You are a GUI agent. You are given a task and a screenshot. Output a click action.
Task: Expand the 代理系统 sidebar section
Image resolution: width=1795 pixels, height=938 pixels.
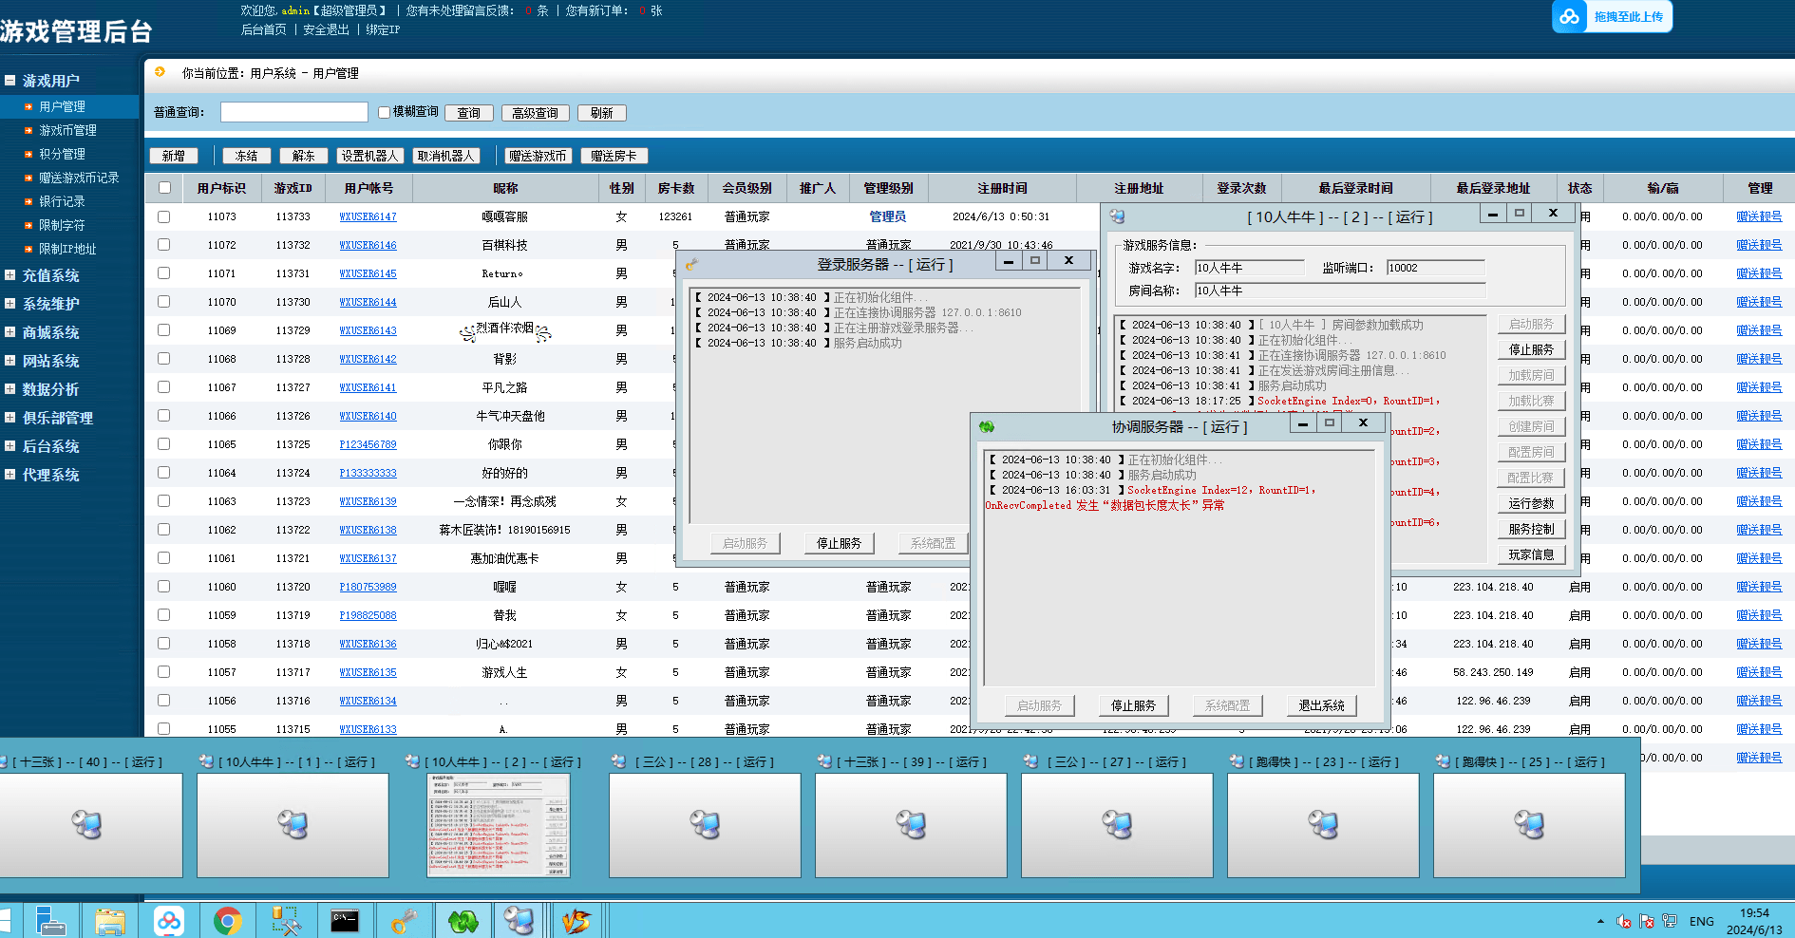point(9,475)
